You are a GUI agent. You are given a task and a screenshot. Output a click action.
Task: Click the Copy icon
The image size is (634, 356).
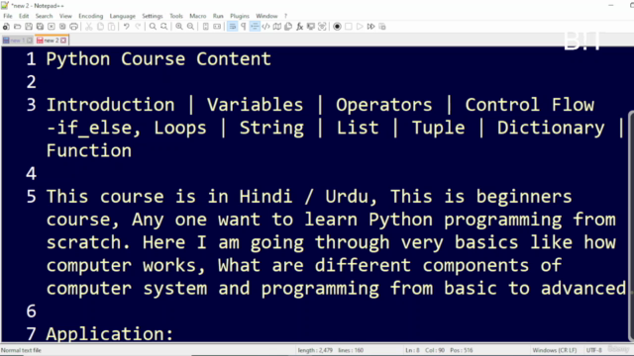pyautogui.click(x=100, y=27)
